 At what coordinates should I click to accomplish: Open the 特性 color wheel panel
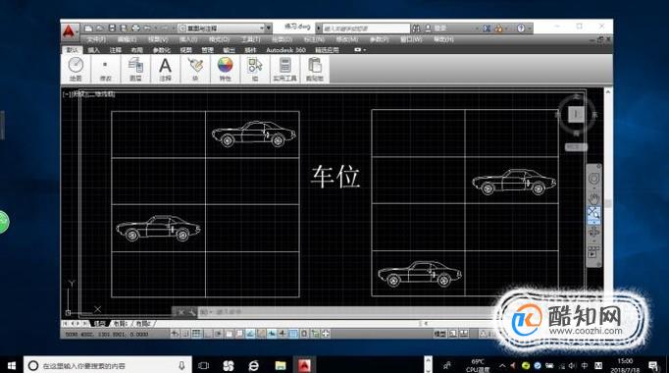pos(225,69)
